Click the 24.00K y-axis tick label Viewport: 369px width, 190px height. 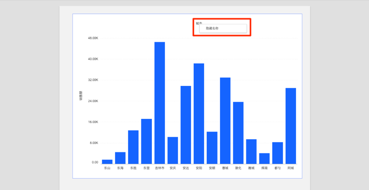tap(93, 101)
